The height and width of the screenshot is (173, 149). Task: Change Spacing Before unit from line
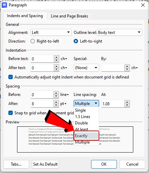tap(65, 95)
